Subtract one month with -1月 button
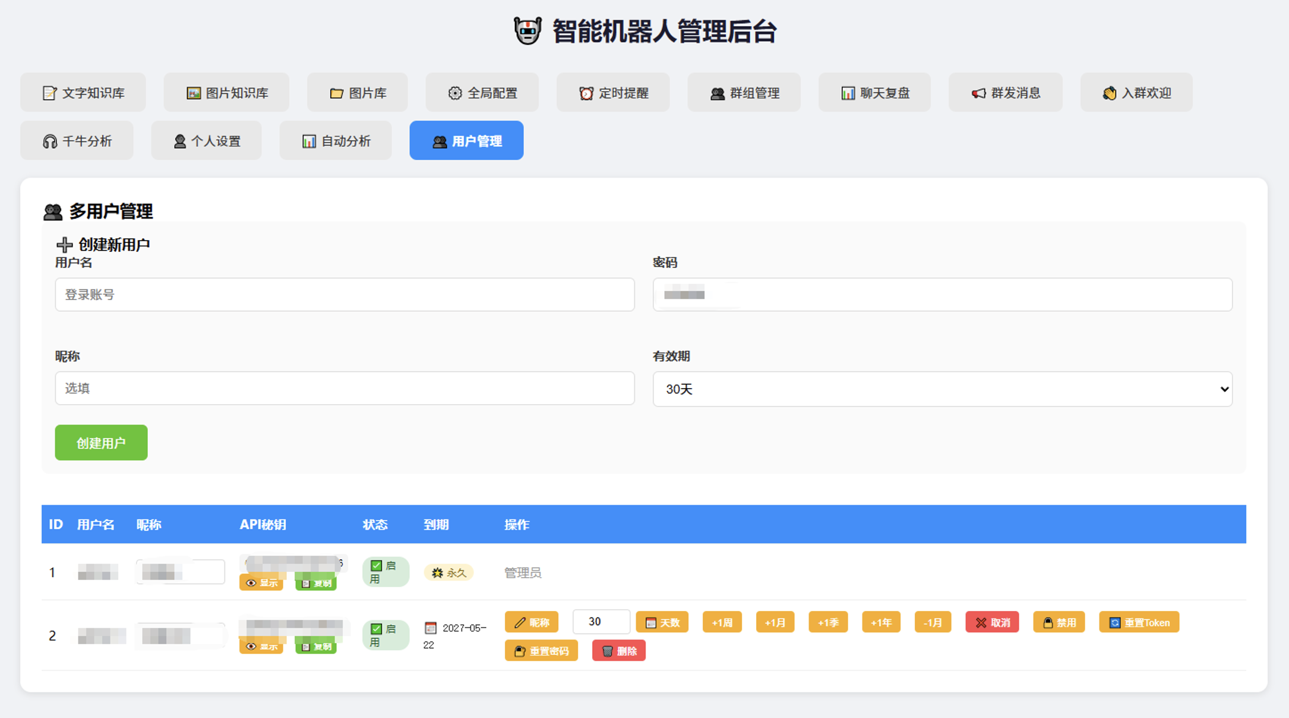The width and height of the screenshot is (1289, 718). coord(933,622)
